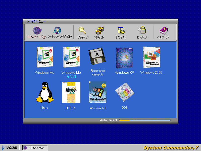Image resolution: width=201 pixels, height=151 pixels.
Task: Open the Settings (設定) checklist icon
Action: coord(121,30)
